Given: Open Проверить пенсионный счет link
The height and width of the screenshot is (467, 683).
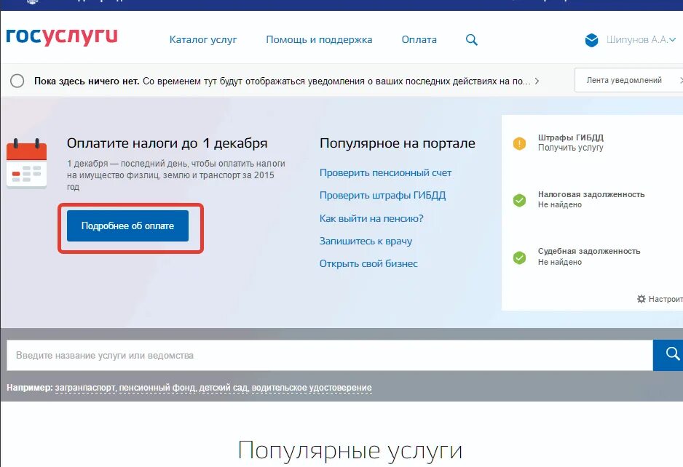Looking at the screenshot, I should (x=385, y=173).
